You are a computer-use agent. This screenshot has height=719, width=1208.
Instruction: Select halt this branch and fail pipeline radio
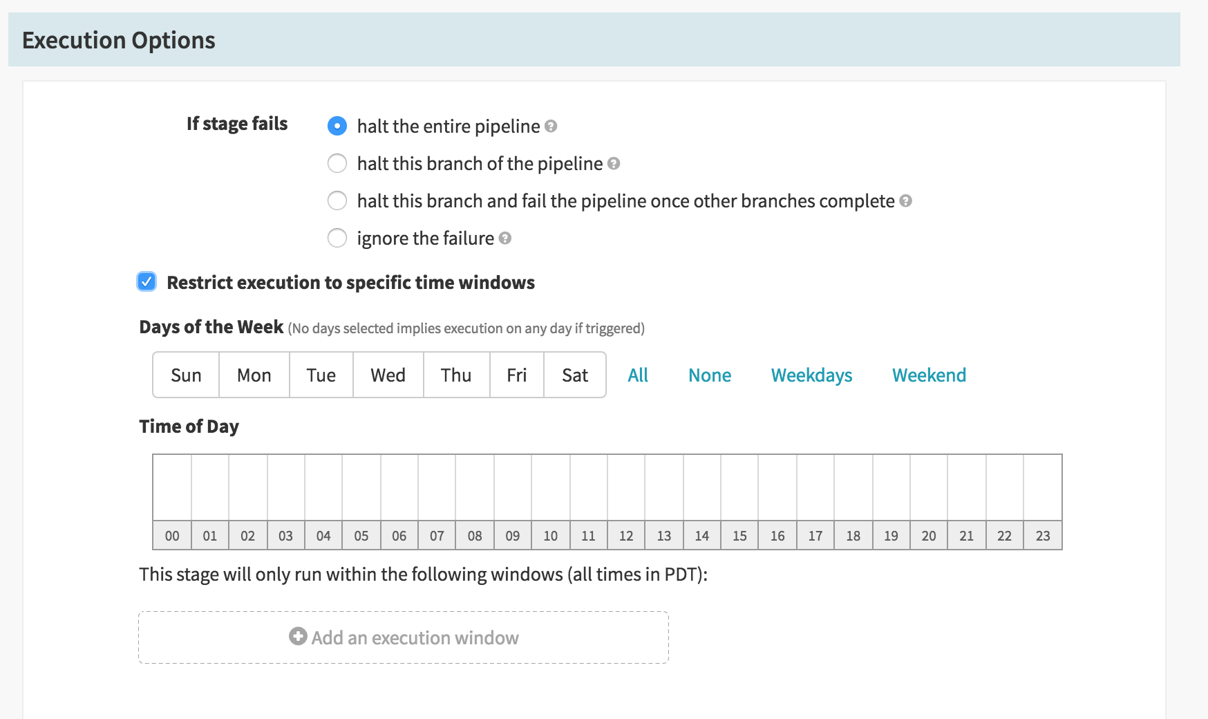pos(337,200)
